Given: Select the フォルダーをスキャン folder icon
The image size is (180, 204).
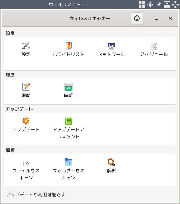Looking at the screenshot, I should tap(69, 162).
